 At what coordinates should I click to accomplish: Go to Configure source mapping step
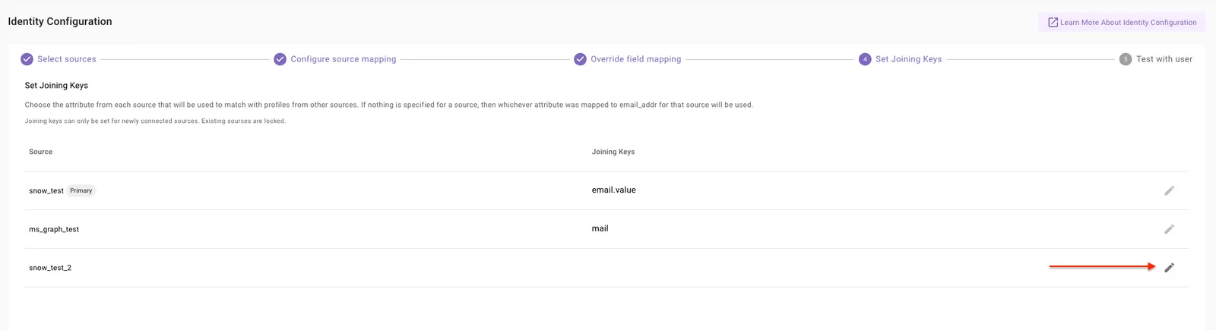point(344,59)
